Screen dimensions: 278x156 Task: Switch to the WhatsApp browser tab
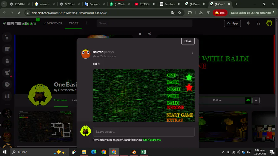coord(120,4)
